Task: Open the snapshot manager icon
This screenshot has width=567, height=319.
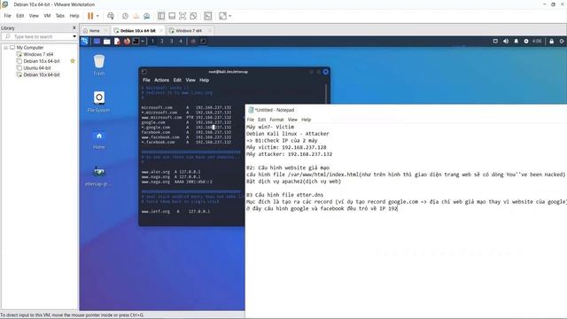Action: coord(146,16)
